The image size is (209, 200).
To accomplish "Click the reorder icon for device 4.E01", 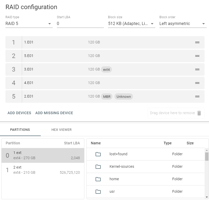I will 197,83.
